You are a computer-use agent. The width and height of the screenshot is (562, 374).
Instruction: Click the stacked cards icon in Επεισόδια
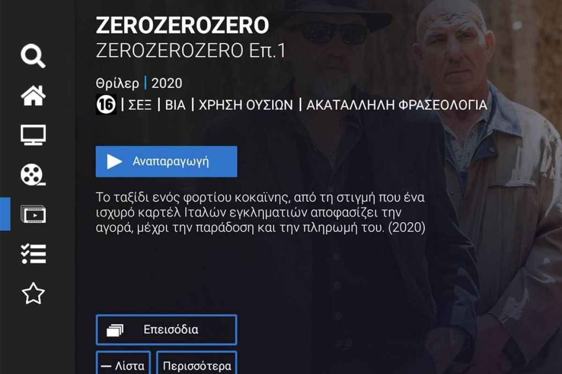[115, 330]
